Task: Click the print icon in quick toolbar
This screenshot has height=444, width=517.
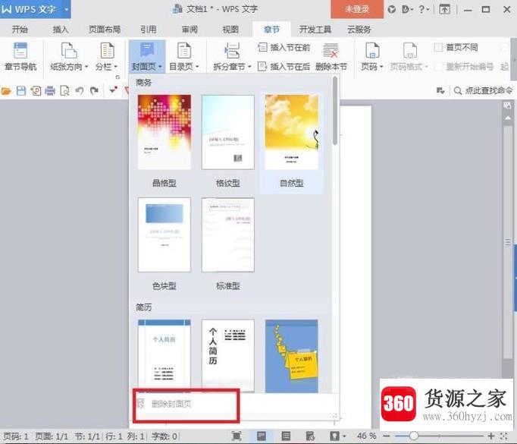Action: tap(50, 90)
